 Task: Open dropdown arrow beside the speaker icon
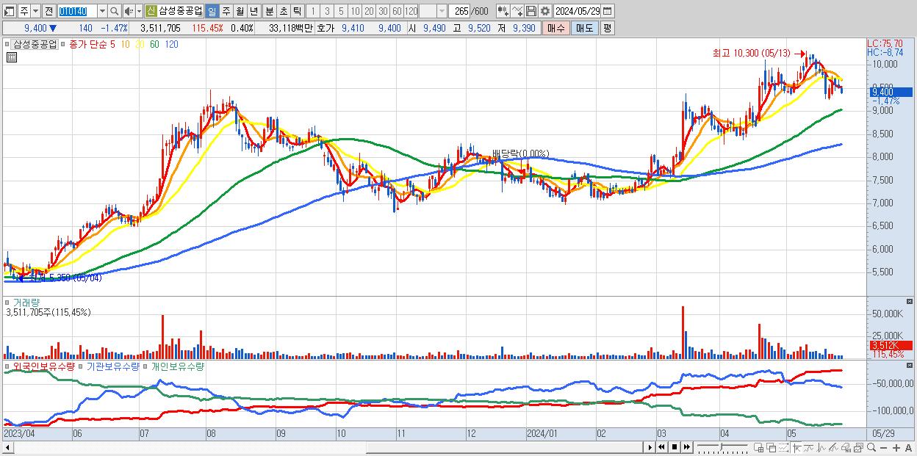click(x=139, y=11)
